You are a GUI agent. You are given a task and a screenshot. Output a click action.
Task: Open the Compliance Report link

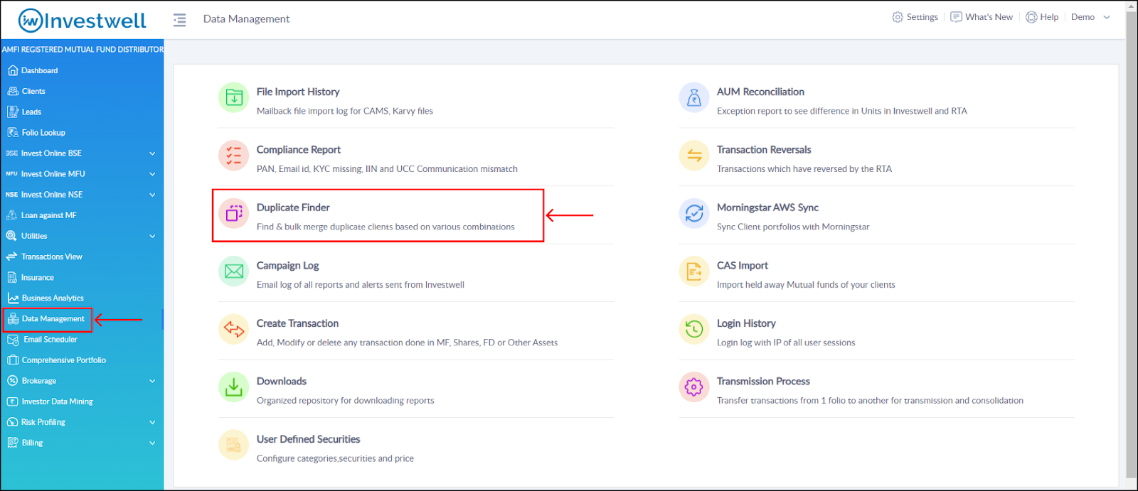(x=299, y=150)
